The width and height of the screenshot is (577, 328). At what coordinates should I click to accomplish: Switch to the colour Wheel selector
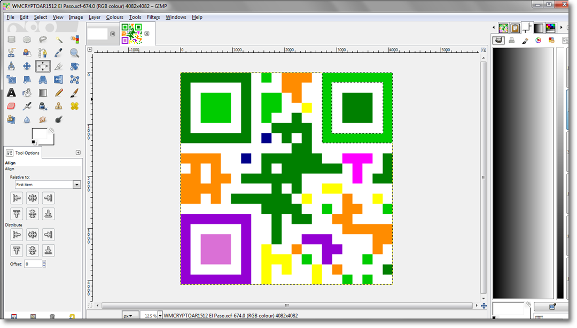pos(539,41)
